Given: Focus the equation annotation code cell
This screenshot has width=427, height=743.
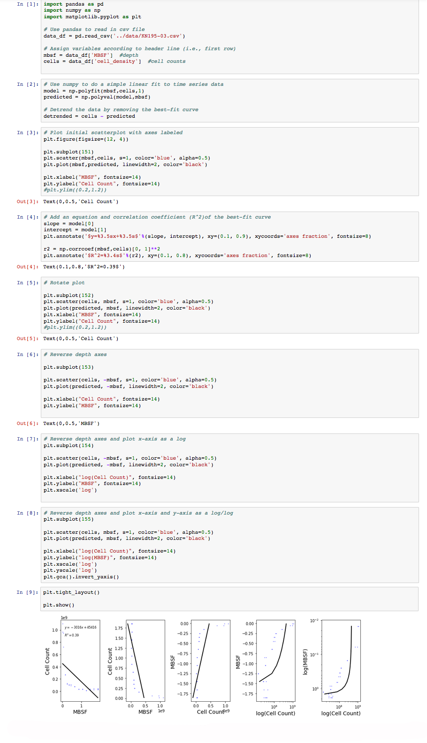Looking at the screenshot, I should tap(230, 236).
